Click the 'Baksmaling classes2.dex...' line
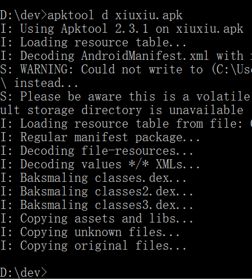Image resolution: width=252 pixels, height=279 pixels. pyautogui.click(x=96, y=191)
